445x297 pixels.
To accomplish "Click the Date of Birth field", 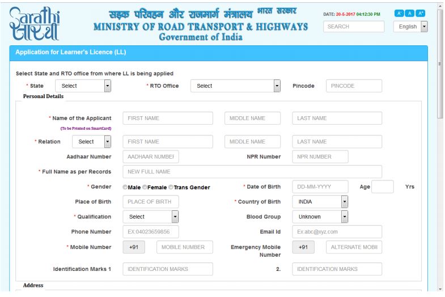I will point(320,187).
